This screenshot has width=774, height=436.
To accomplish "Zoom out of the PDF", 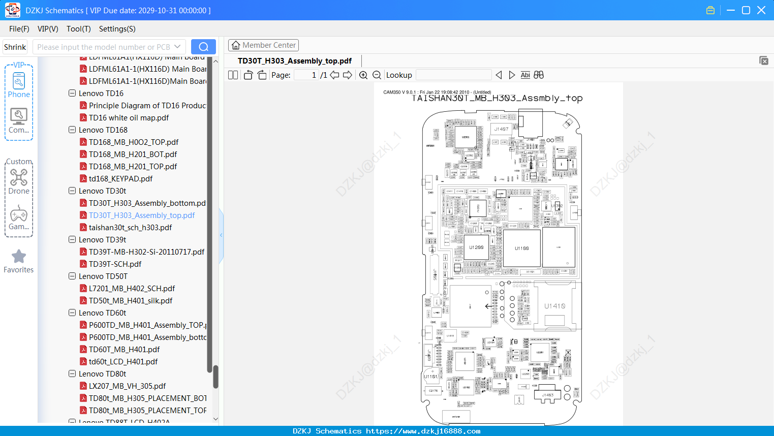I will 377,75.
